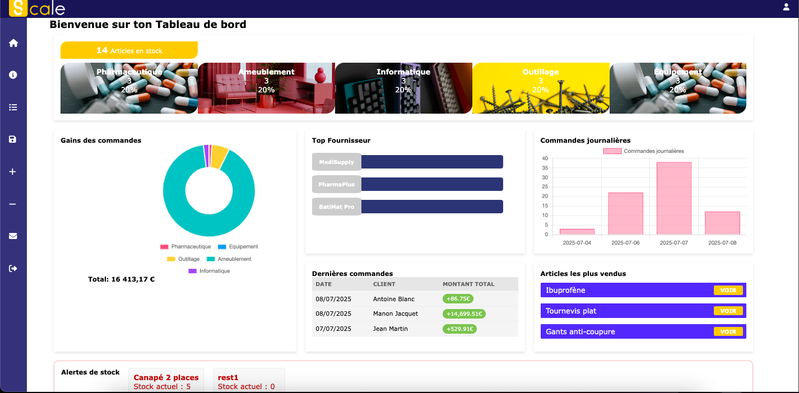Open the yellow Outillage category card
The height and width of the screenshot is (393, 799).
(541, 88)
